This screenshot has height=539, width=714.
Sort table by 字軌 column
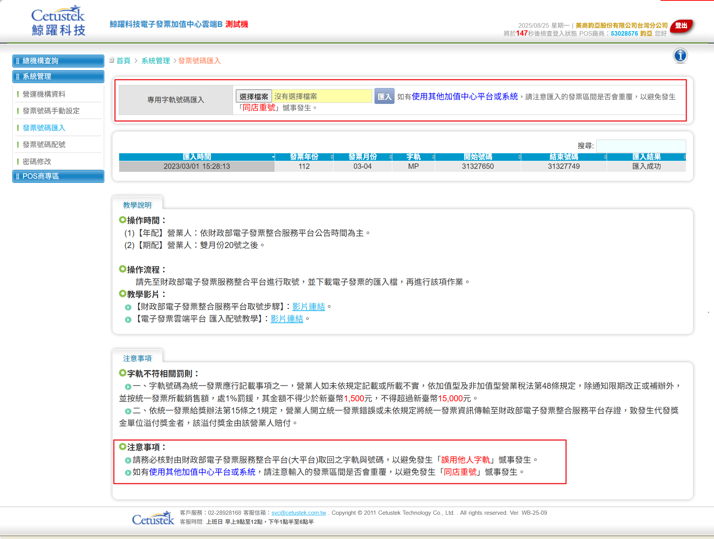point(414,157)
